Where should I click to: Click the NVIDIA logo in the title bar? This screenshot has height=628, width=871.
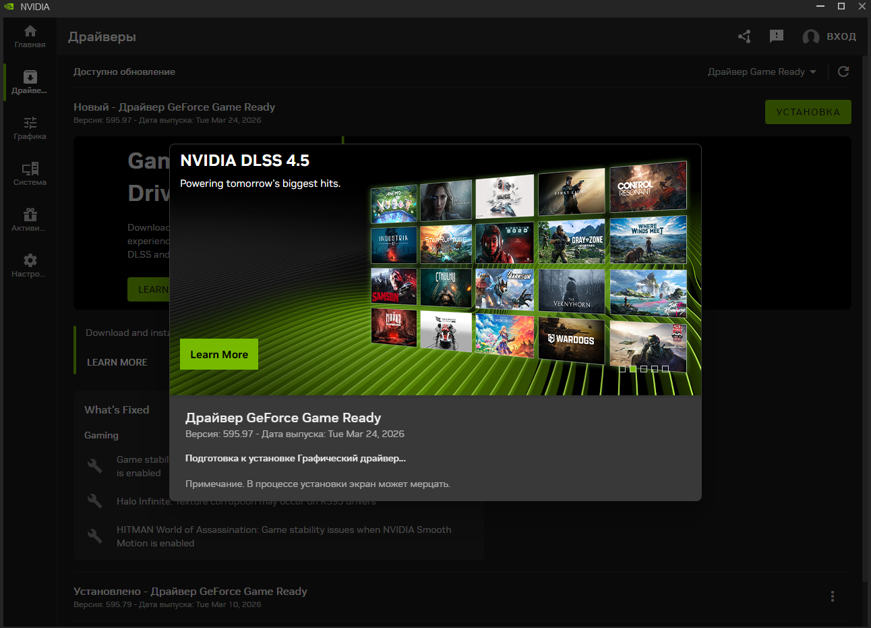click(9, 7)
